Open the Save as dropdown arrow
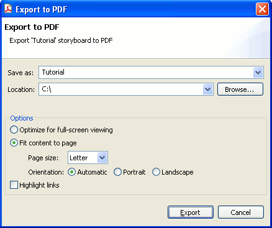The height and width of the screenshot is (228, 272). point(258,73)
